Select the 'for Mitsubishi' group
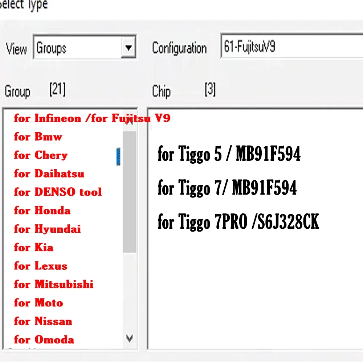Viewport: 363px width, 363px height. [x=53, y=284]
